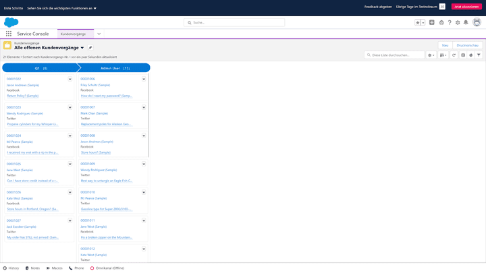Expand the list view picker arrow

click(x=82, y=48)
